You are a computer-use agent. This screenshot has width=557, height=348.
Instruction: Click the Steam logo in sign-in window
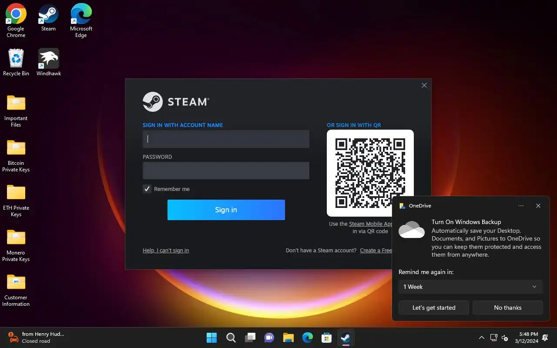pyautogui.click(x=176, y=102)
